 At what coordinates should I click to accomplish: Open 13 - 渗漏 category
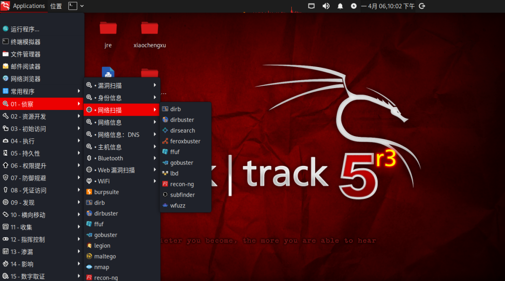42,252
